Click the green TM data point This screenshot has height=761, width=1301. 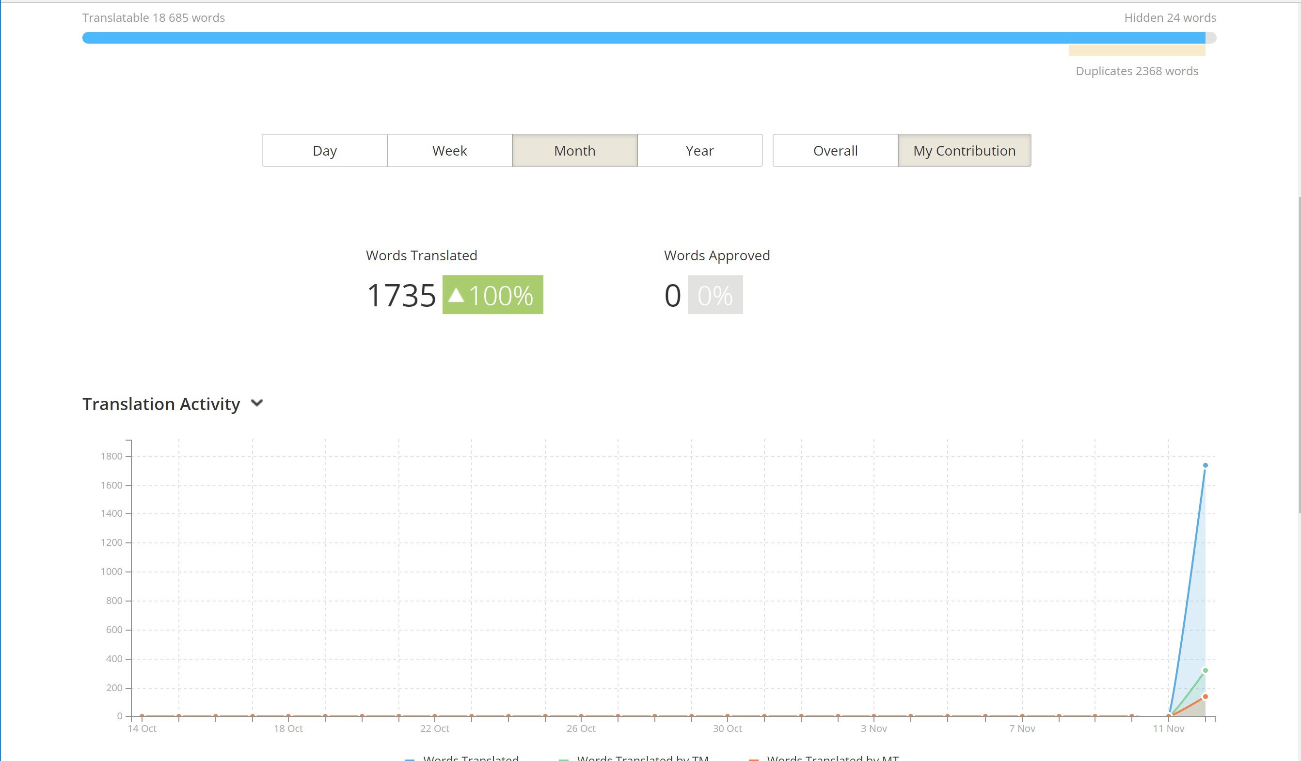click(1205, 671)
